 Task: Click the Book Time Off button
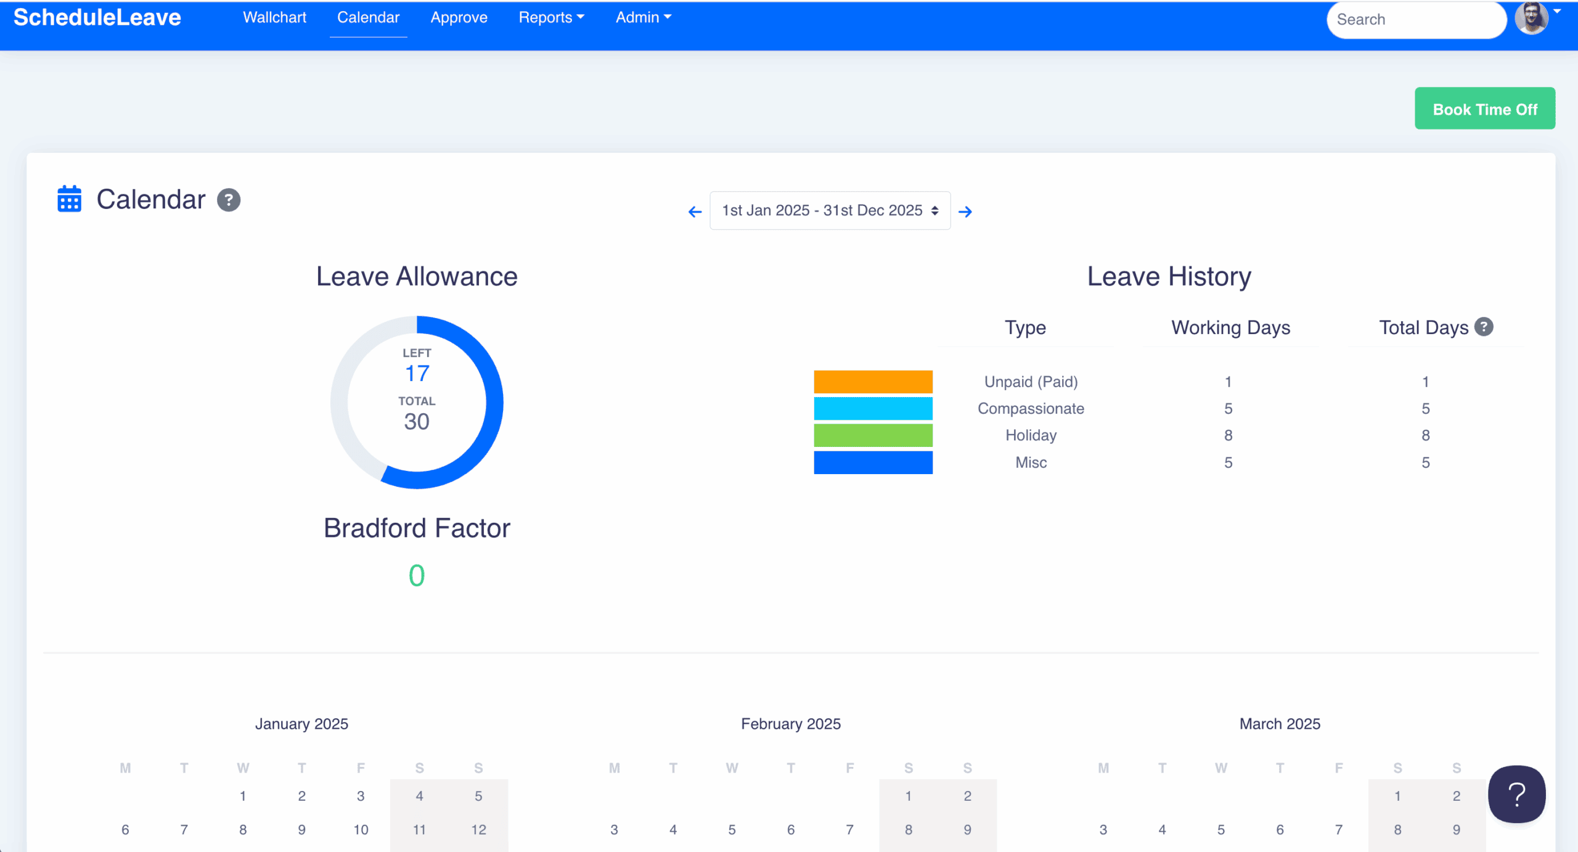point(1484,109)
